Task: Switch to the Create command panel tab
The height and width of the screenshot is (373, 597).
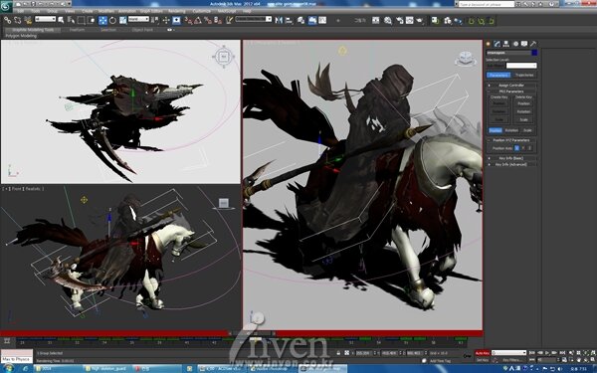Action: (x=489, y=44)
